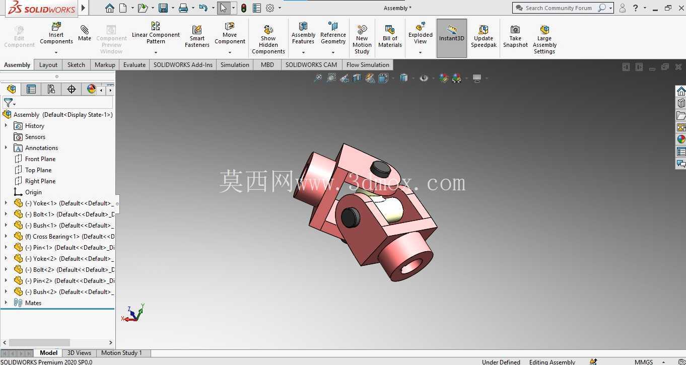Create a New Motion Study
The image size is (686, 365).
tap(362, 39)
